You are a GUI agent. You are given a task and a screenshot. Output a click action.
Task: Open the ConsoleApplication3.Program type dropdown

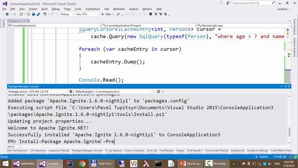tap(149, 26)
